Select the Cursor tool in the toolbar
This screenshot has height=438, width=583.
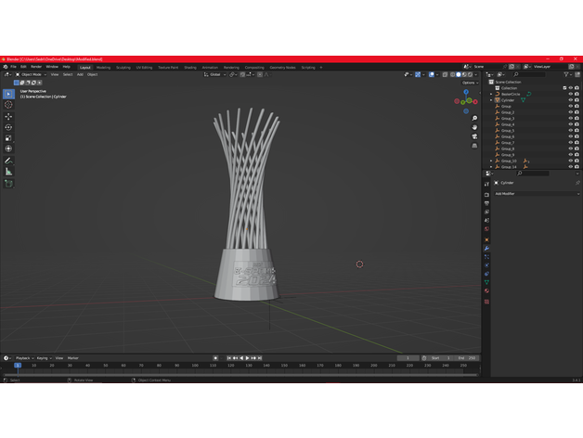[x=8, y=106]
